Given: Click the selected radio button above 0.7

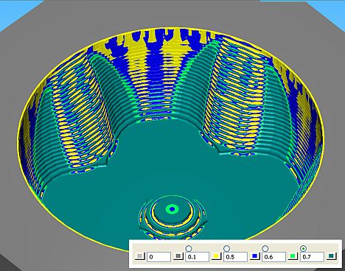Looking at the screenshot, I should pos(304,248).
